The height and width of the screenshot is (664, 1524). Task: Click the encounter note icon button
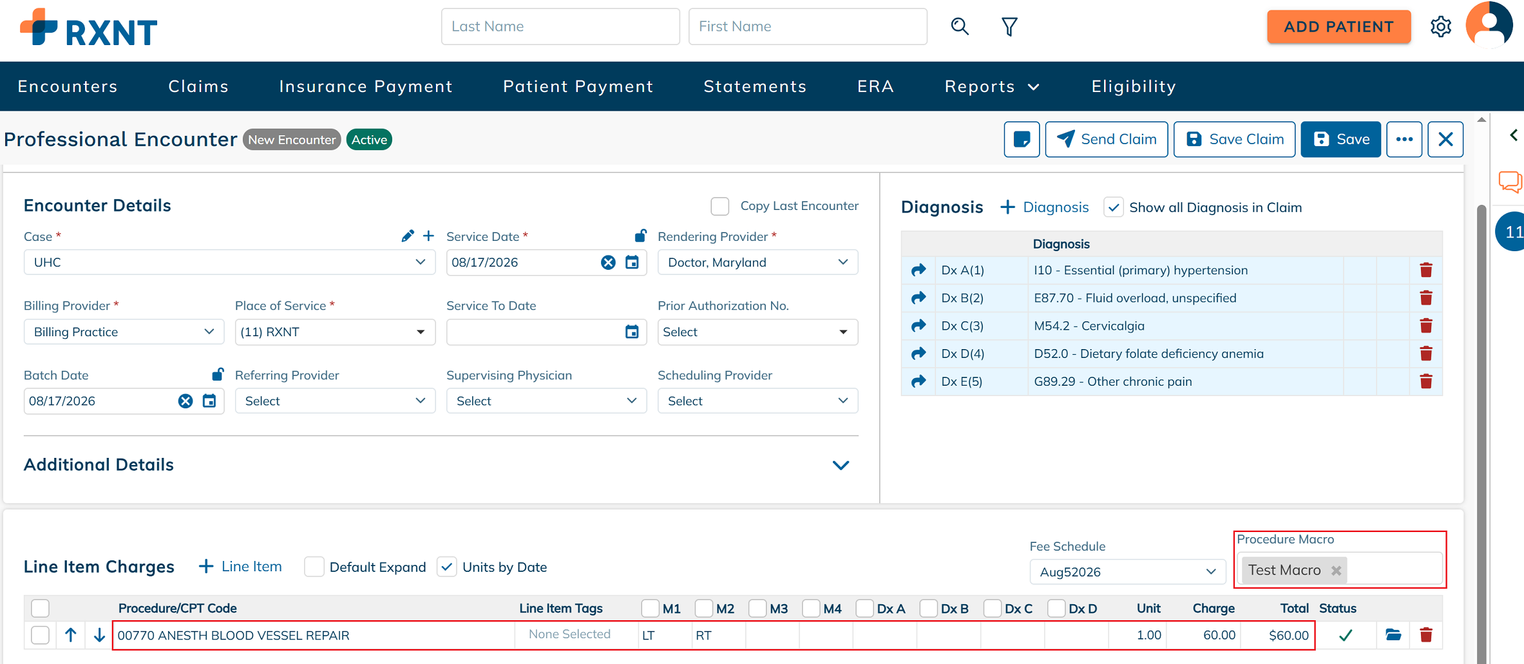(x=1022, y=139)
